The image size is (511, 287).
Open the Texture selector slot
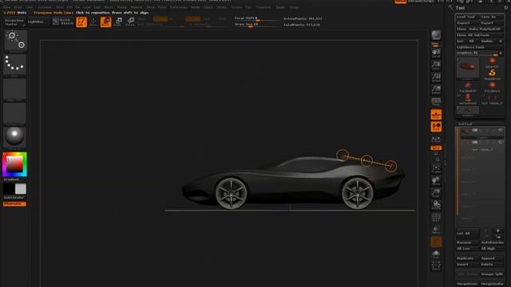[15, 113]
